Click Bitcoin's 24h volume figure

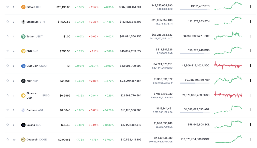(162, 5)
